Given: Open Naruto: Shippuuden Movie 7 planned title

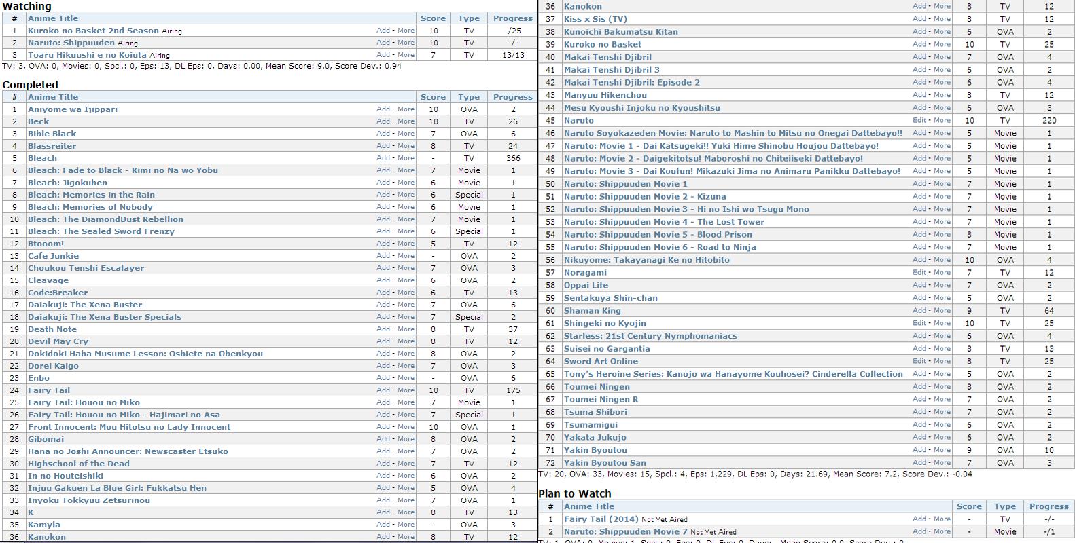Looking at the screenshot, I should click(x=626, y=532).
